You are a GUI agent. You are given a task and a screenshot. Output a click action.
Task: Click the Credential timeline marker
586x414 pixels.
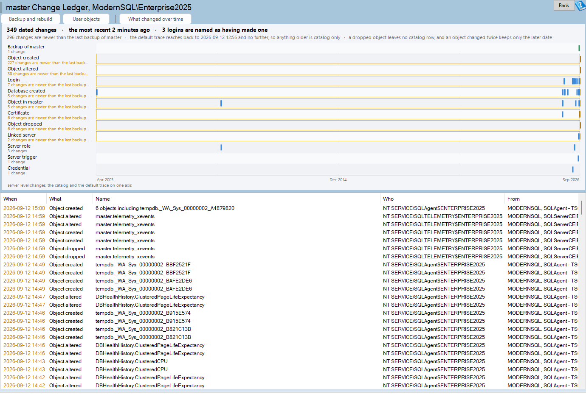coord(572,170)
